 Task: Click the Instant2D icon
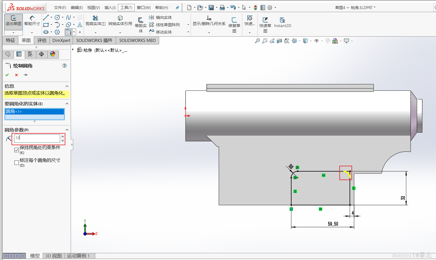tap(282, 20)
